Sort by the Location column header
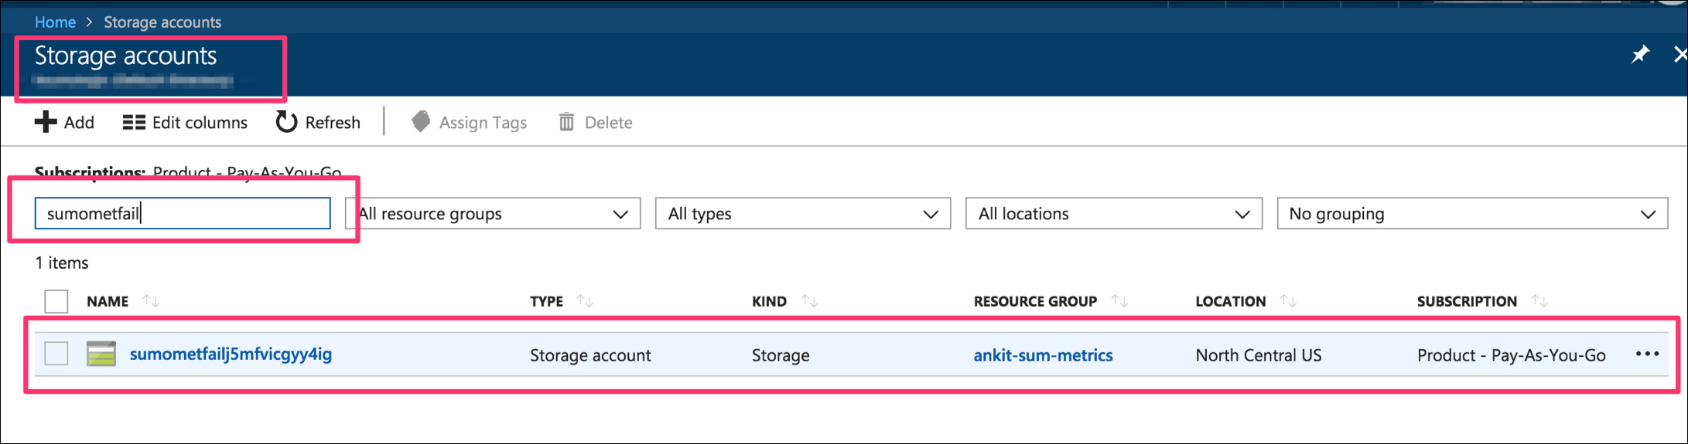Image resolution: width=1688 pixels, height=444 pixels. coord(1230,301)
